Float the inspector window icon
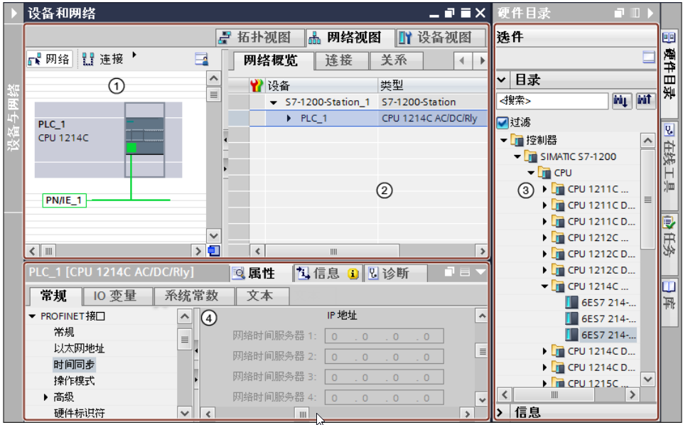This screenshot has width=688, height=425. (x=449, y=272)
